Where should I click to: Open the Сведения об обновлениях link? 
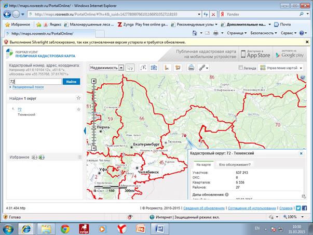pyautogui.click(x=204, y=208)
